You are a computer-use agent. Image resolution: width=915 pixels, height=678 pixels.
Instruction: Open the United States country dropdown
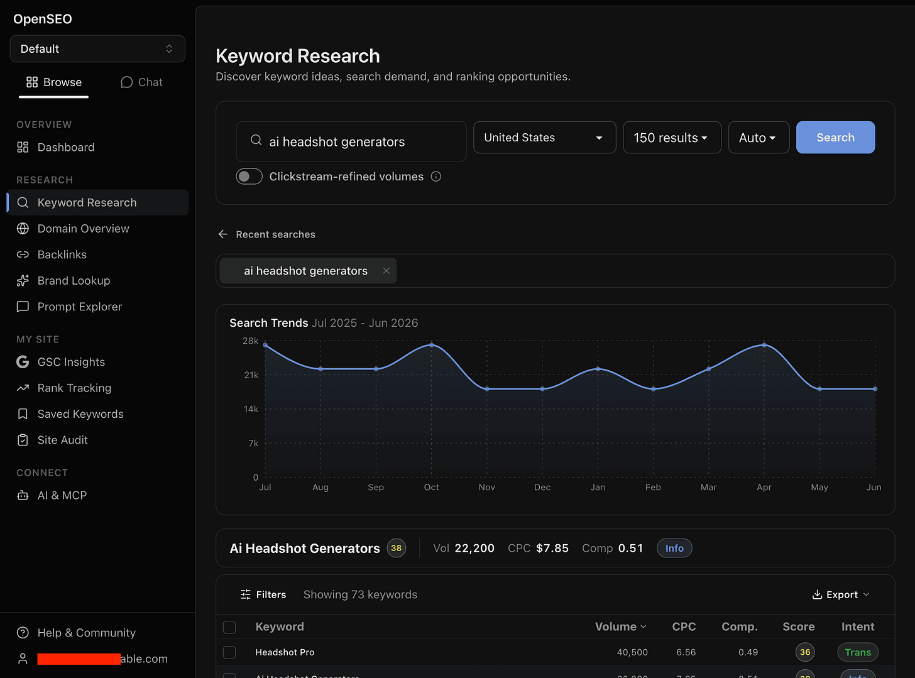coord(544,138)
